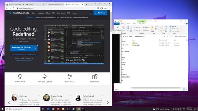Click the browser forward arrow
Image resolution: width=198 pixels, height=111 pixels.
(10, 8)
